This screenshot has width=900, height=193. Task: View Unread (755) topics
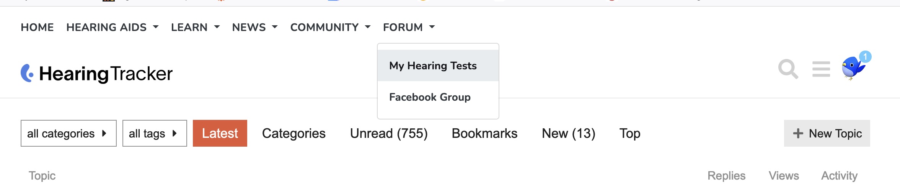[x=389, y=133]
